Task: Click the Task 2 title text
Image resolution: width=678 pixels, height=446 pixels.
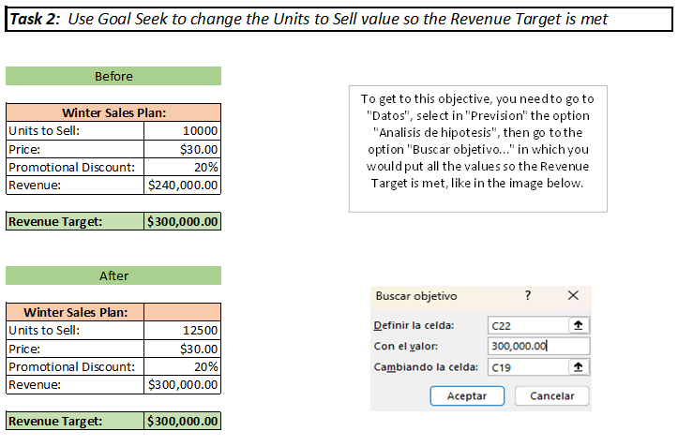Action: (x=309, y=19)
